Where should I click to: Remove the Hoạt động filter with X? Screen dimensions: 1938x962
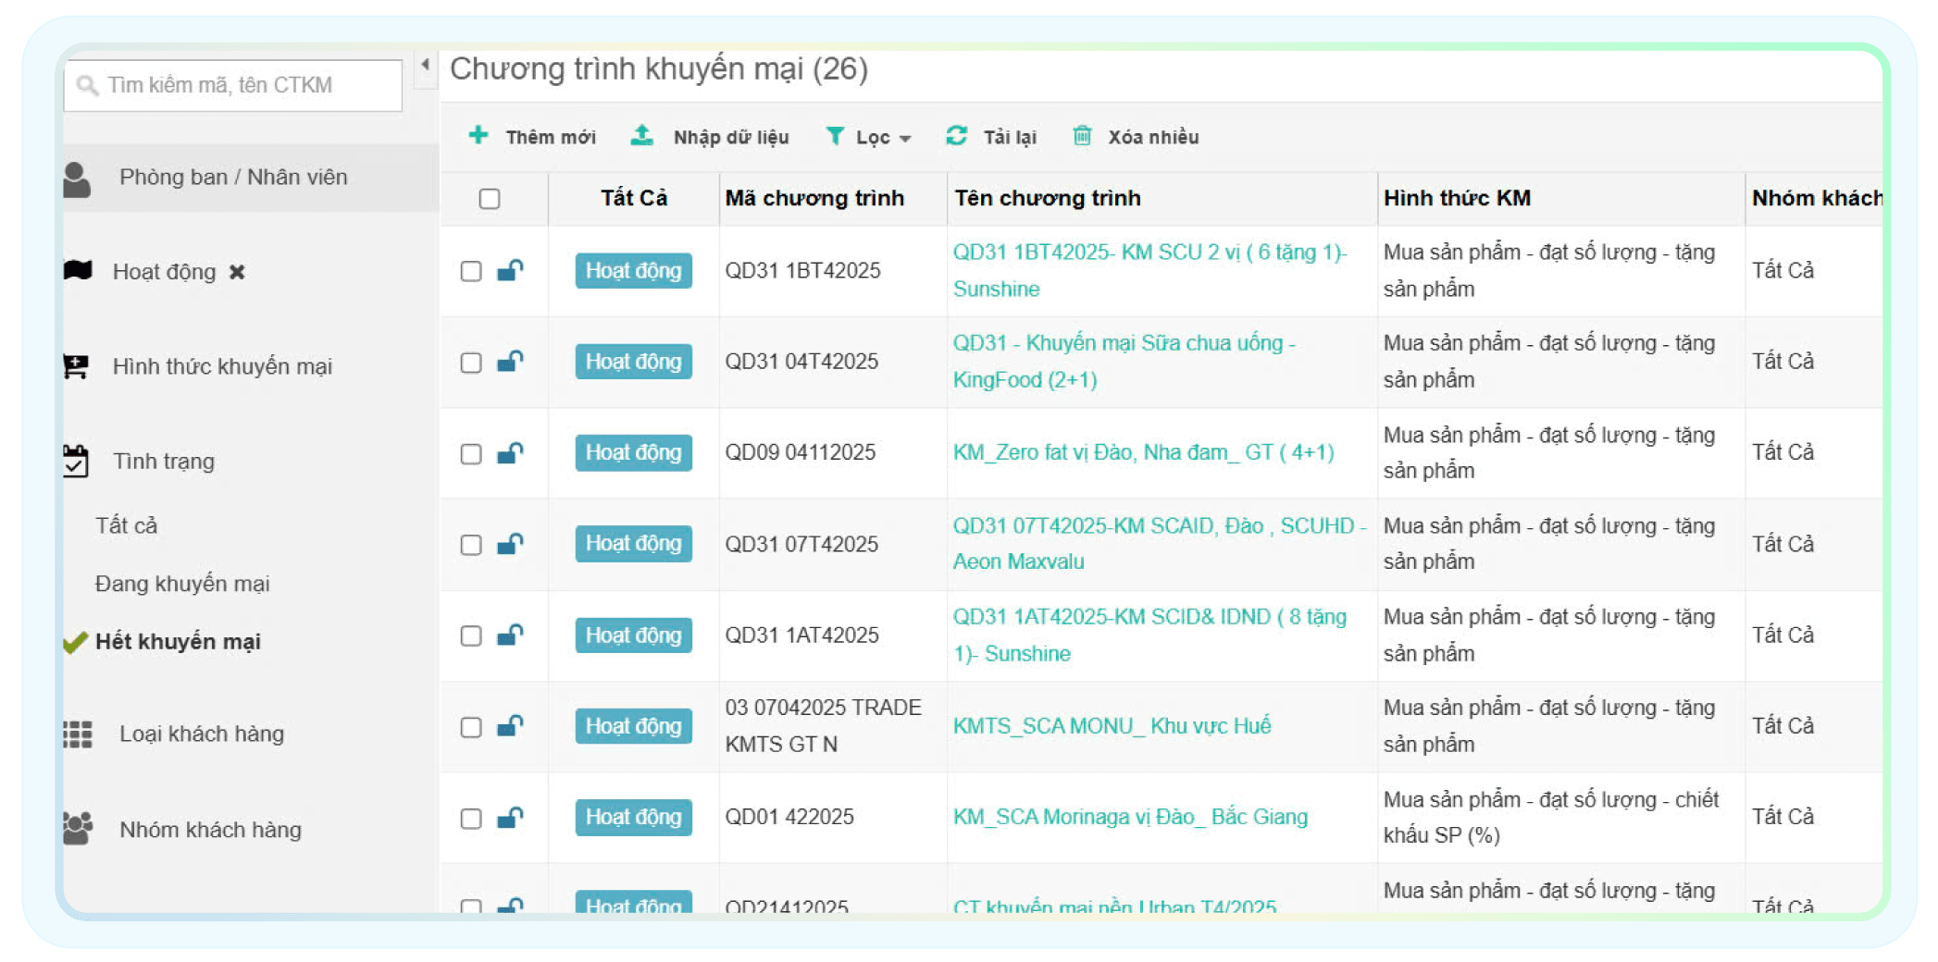pyautogui.click(x=237, y=272)
